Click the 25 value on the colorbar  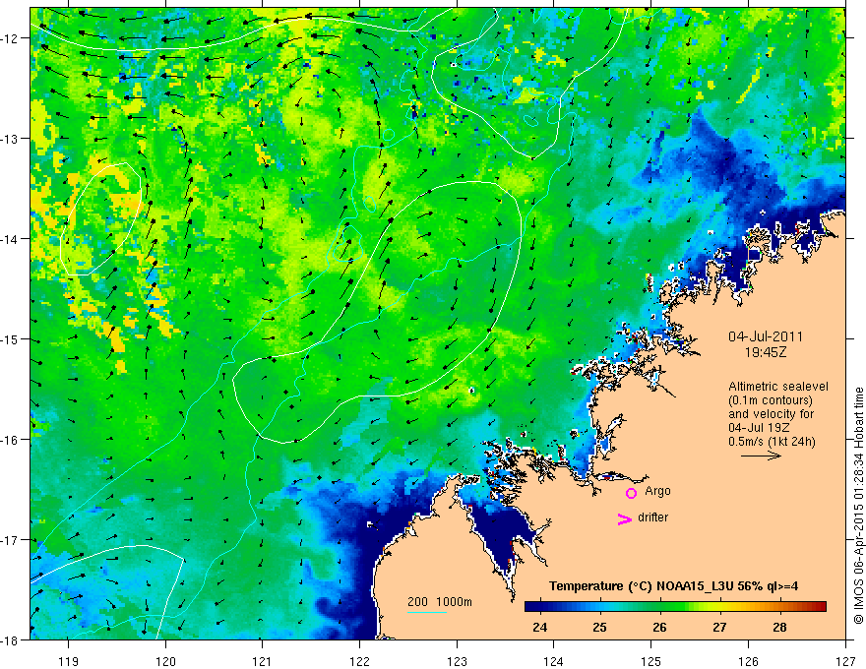pos(599,627)
